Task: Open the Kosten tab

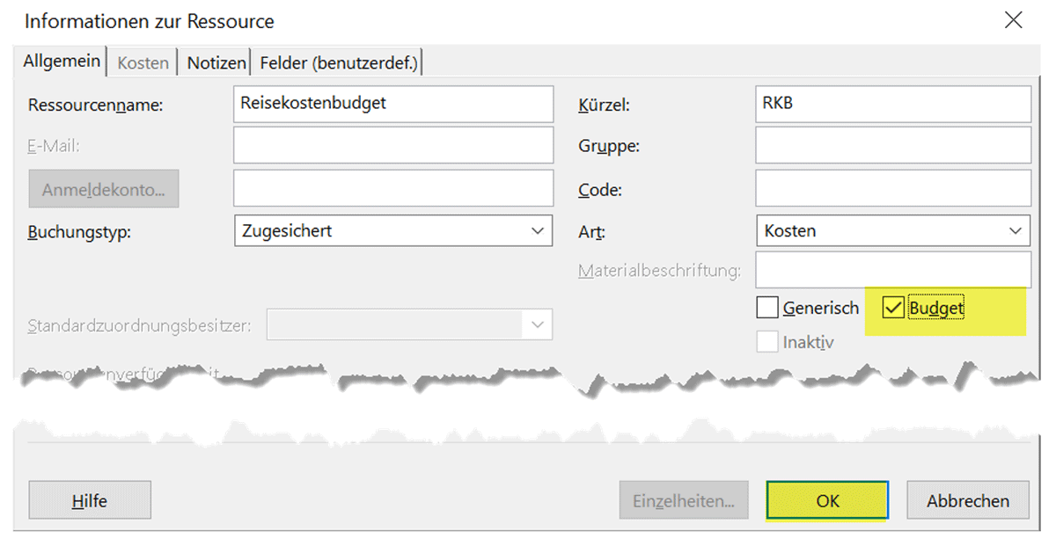Action: coord(143,63)
